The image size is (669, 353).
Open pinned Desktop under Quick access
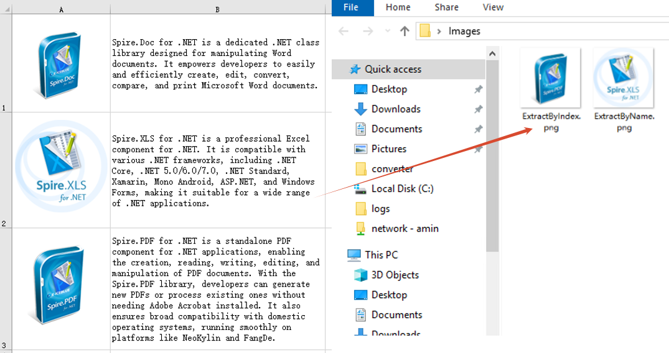coord(389,89)
